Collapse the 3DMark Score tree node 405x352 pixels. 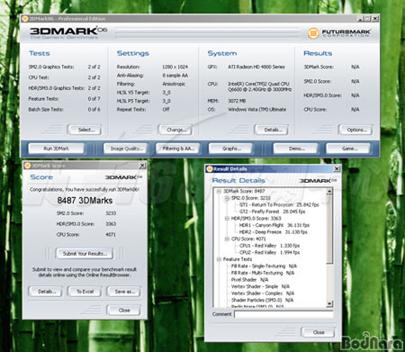(219, 191)
